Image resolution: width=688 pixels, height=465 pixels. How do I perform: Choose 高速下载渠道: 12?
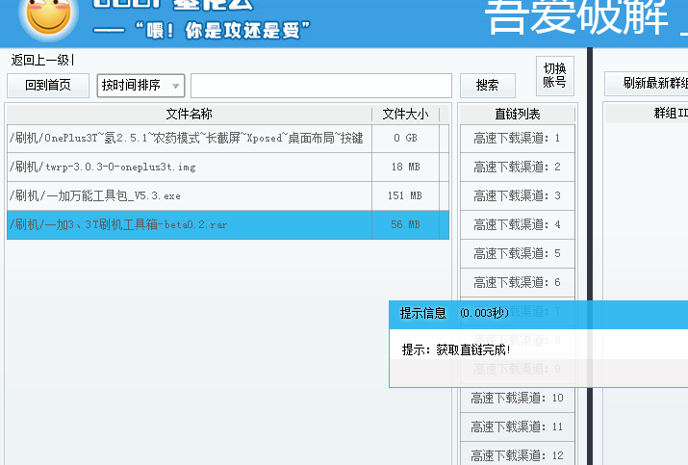pos(518,454)
